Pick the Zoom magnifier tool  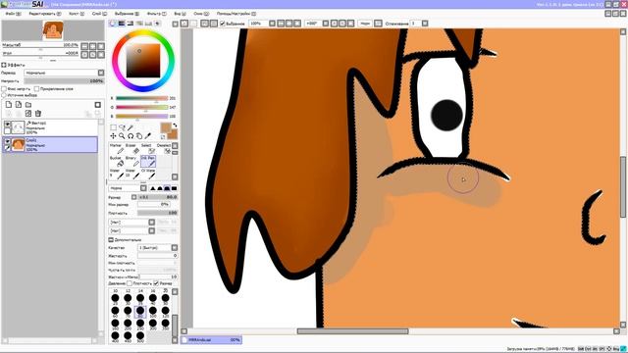click(x=122, y=136)
